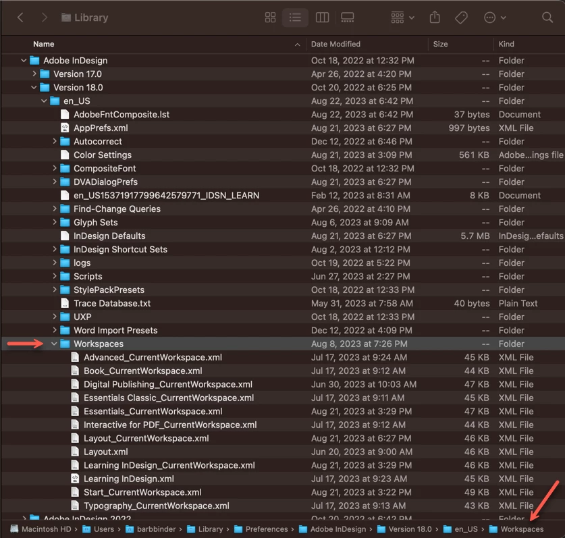565x538 pixels.
Task: Collapse the en_US folder
Action: [x=44, y=101]
